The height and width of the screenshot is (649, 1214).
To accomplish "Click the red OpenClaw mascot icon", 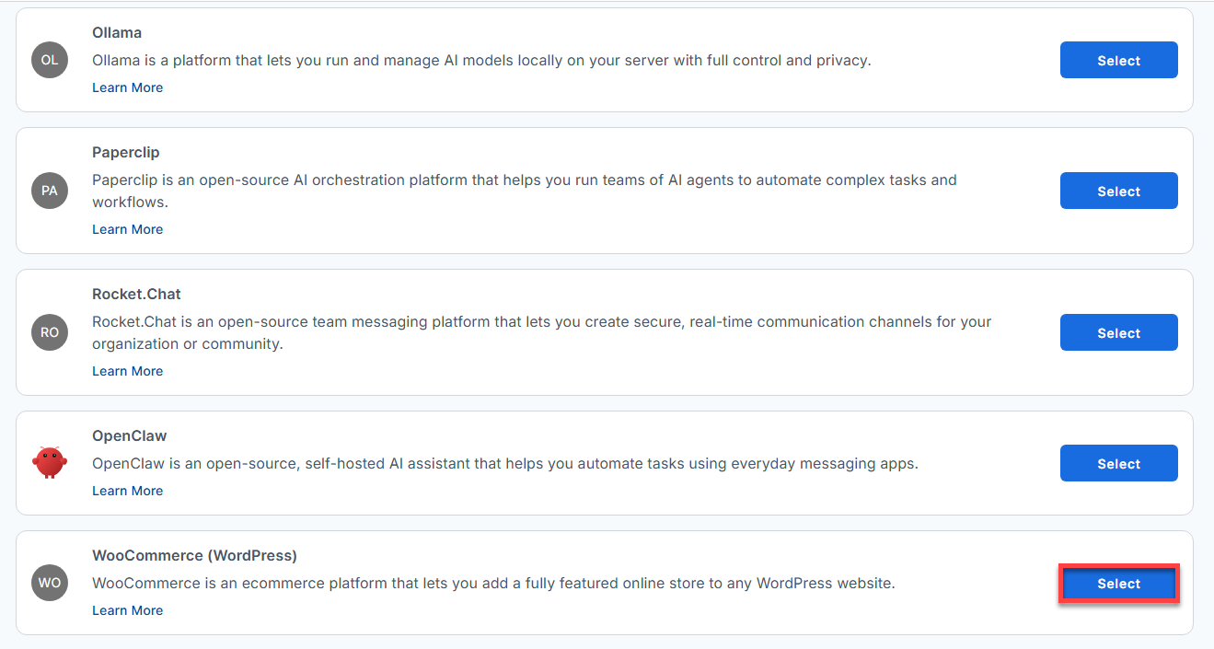I will pos(50,463).
